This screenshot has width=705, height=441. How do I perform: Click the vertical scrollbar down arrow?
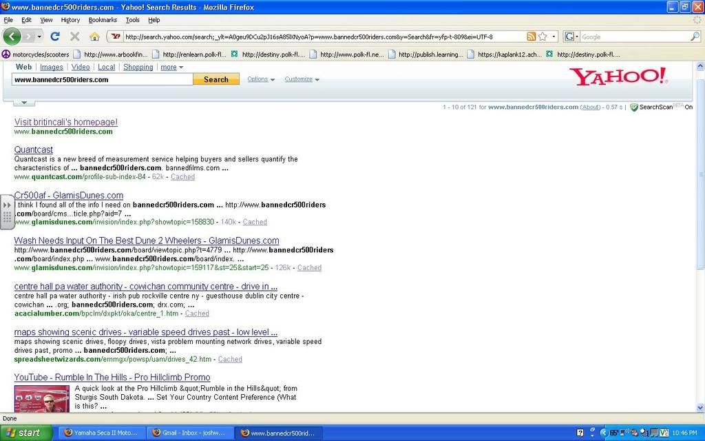click(700, 408)
